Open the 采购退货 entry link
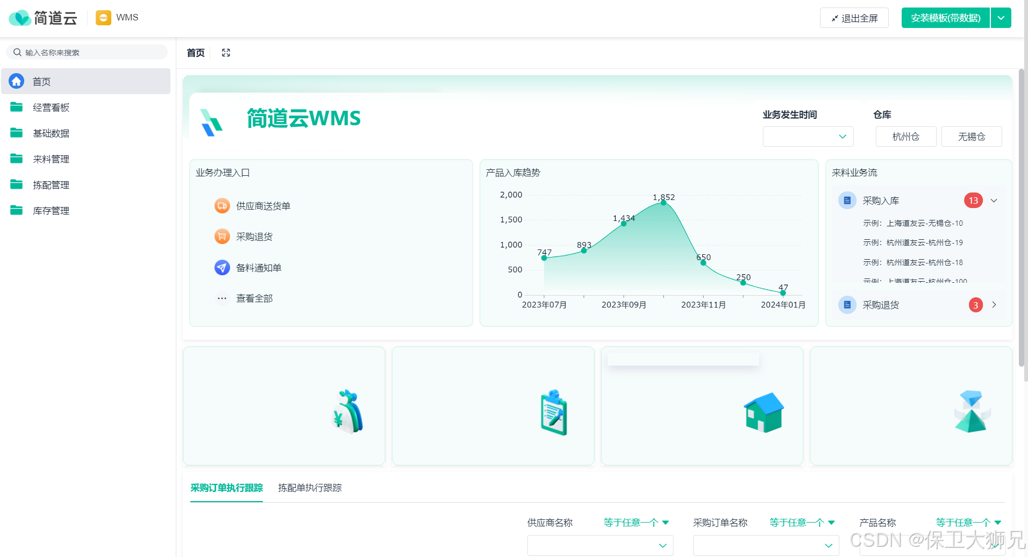Image resolution: width=1028 pixels, height=557 pixels. point(254,237)
